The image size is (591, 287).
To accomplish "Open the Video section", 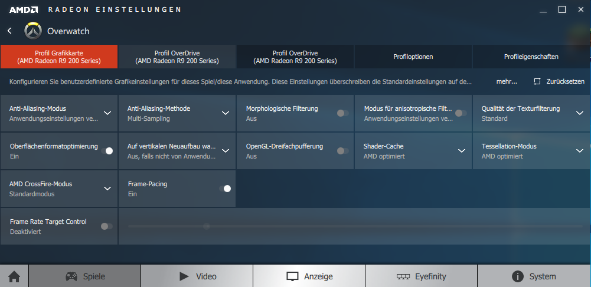I will pyautogui.click(x=197, y=276).
